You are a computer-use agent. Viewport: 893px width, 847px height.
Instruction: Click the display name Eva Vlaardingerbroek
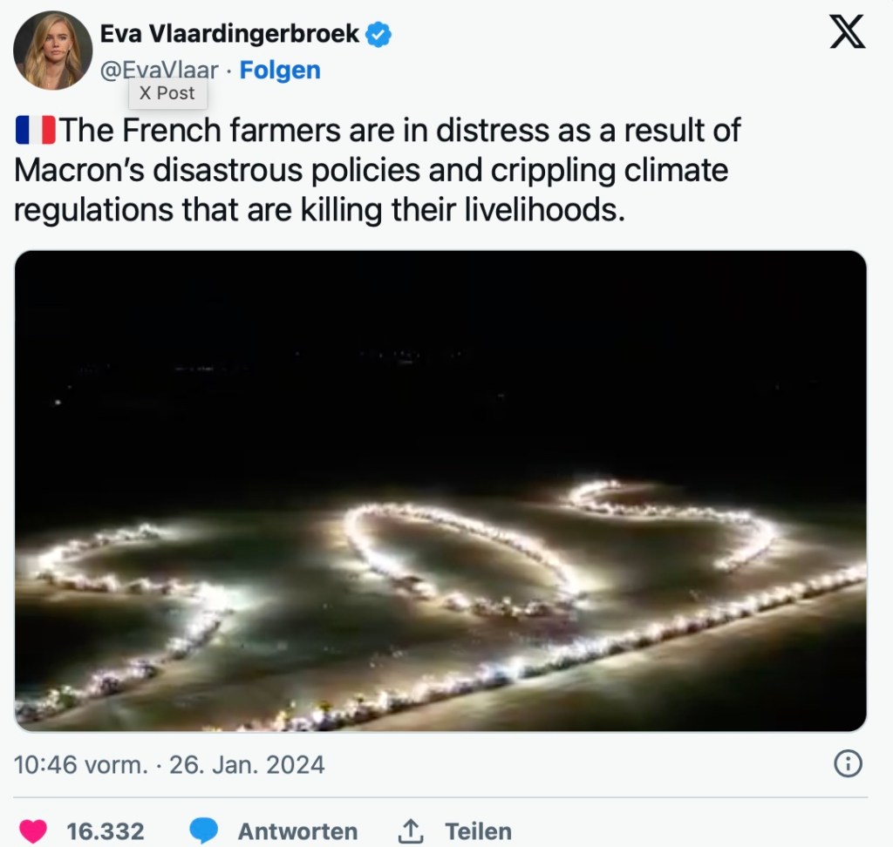tap(229, 34)
